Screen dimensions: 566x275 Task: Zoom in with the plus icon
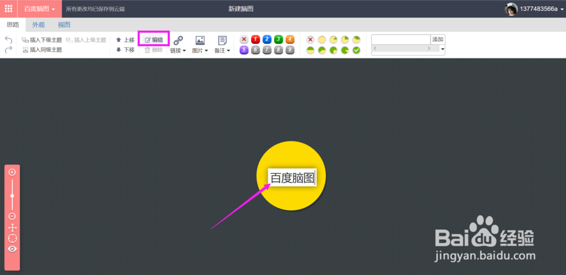pyautogui.click(x=12, y=172)
